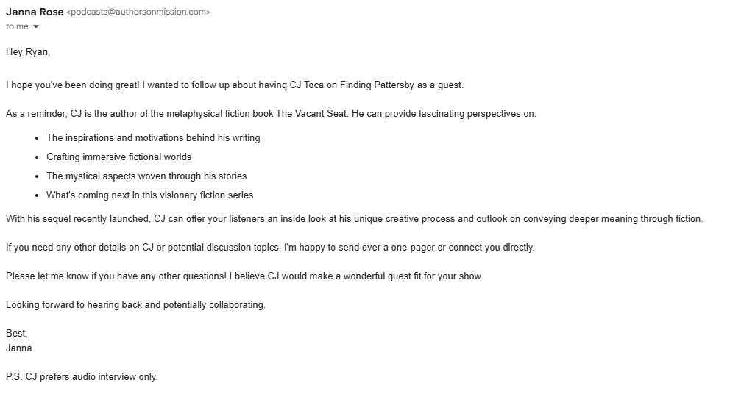Click the paragraph starting 'With his sequel recently launched'
The height and width of the screenshot is (402, 730).
point(354,218)
